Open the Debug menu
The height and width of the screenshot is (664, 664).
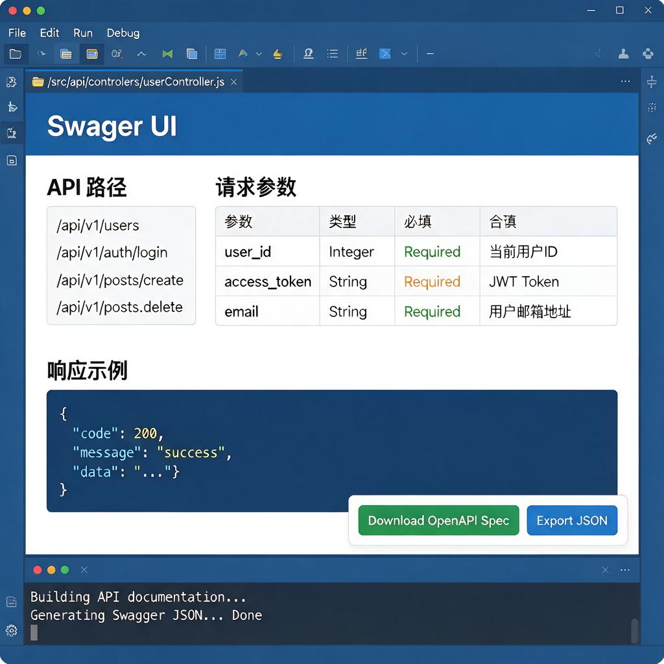[x=123, y=33]
